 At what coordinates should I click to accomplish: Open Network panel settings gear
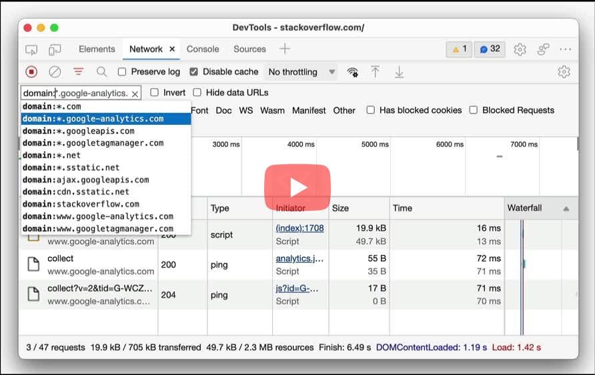[x=564, y=72]
